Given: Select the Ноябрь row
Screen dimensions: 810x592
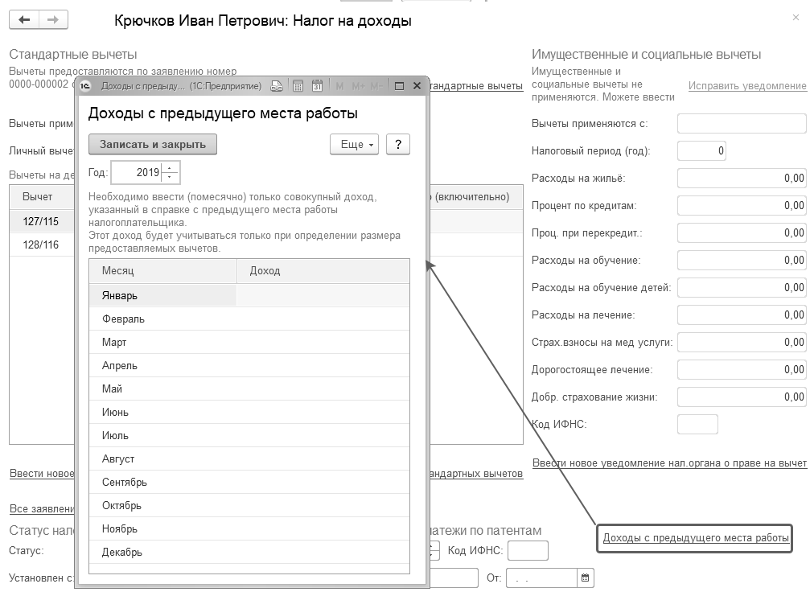Looking at the screenshot, I should [x=249, y=528].
